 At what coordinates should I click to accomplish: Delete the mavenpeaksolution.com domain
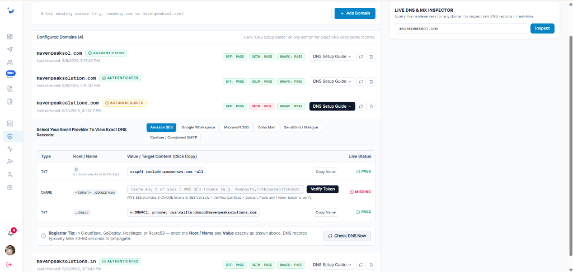point(371,82)
